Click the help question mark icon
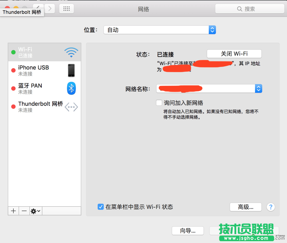This screenshot has width=287, height=243. (x=271, y=207)
